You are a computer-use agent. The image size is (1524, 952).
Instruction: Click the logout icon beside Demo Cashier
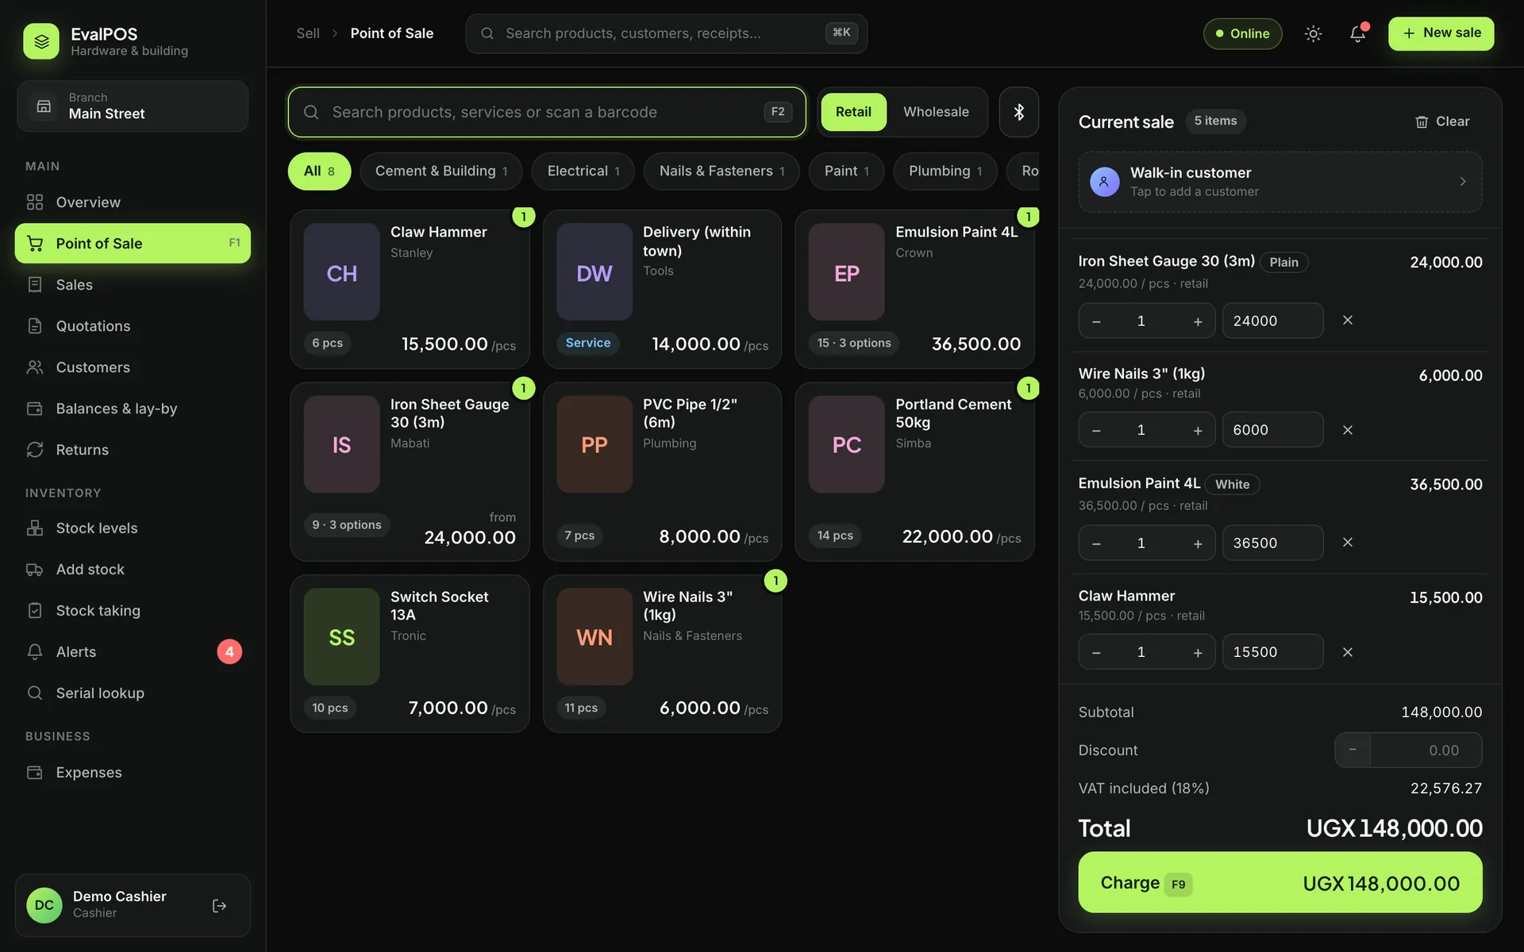point(220,905)
